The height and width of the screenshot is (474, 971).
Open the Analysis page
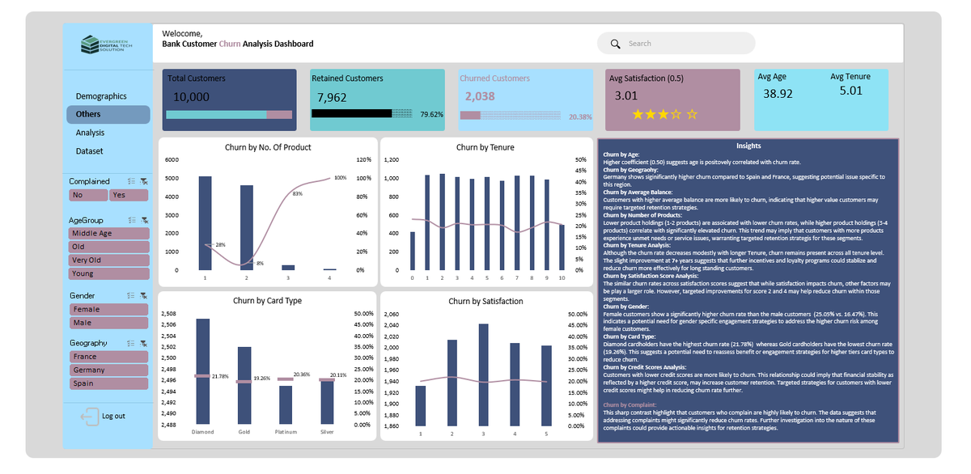coord(90,133)
